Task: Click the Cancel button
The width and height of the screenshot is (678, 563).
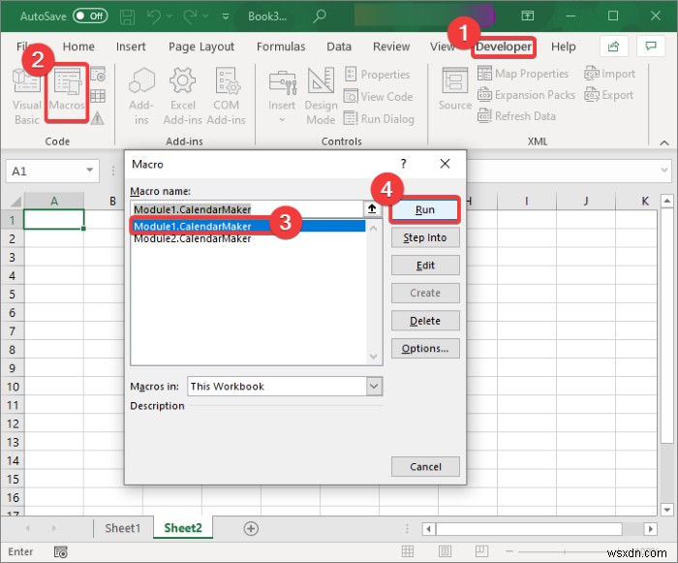Action: pos(425,466)
